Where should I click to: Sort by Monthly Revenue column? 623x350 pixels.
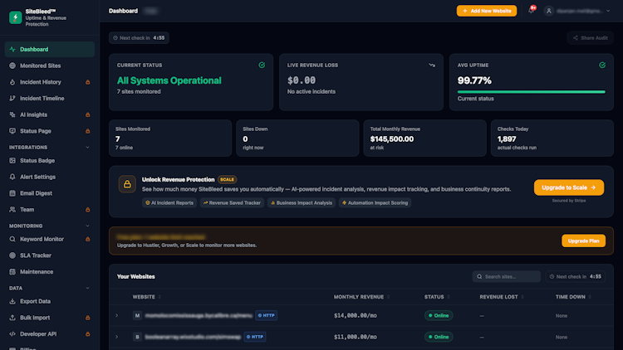click(361, 297)
